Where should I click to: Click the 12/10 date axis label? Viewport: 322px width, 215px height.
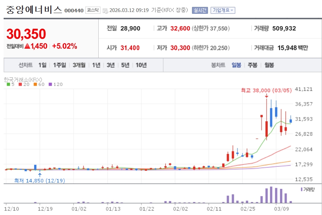(x=12, y=209)
